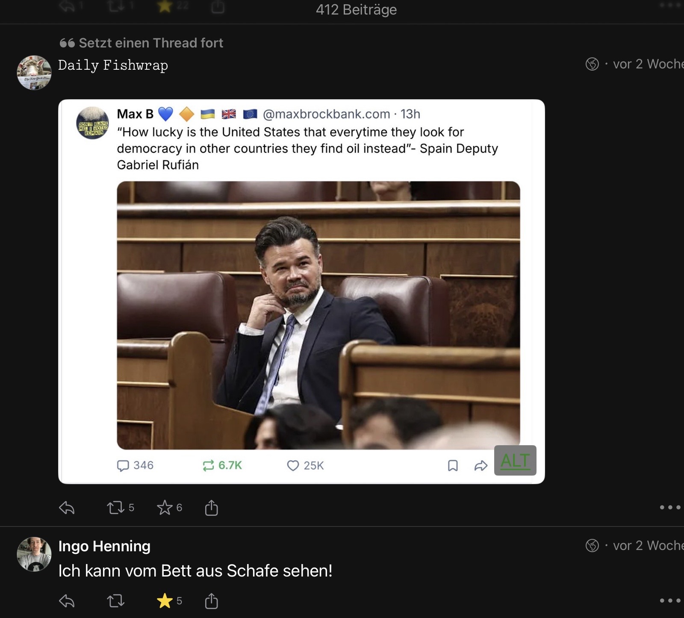Favorite the Daily Fishwrap post
This screenshot has width=684, height=618.
point(165,508)
